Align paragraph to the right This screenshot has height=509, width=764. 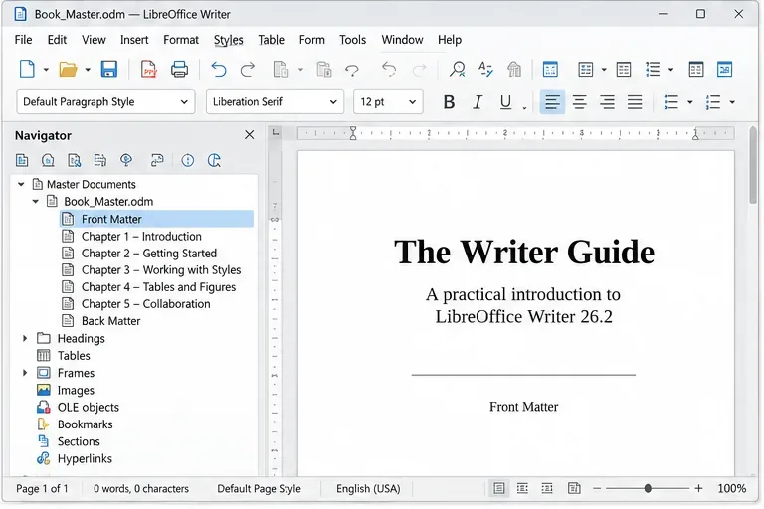pos(607,102)
